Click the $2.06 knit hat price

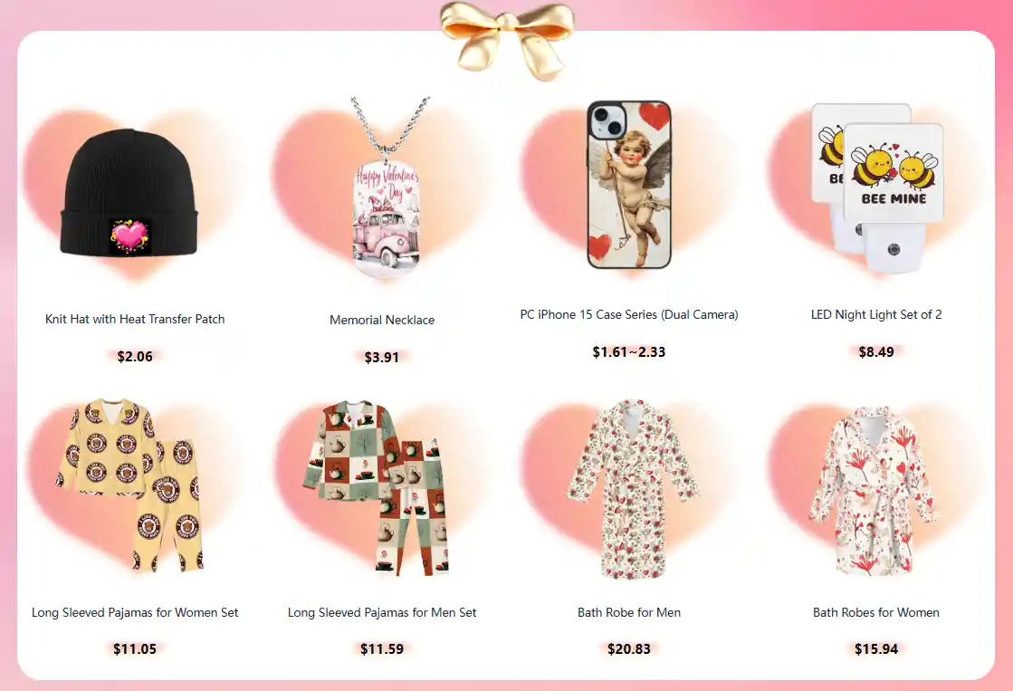click(135, 356)
